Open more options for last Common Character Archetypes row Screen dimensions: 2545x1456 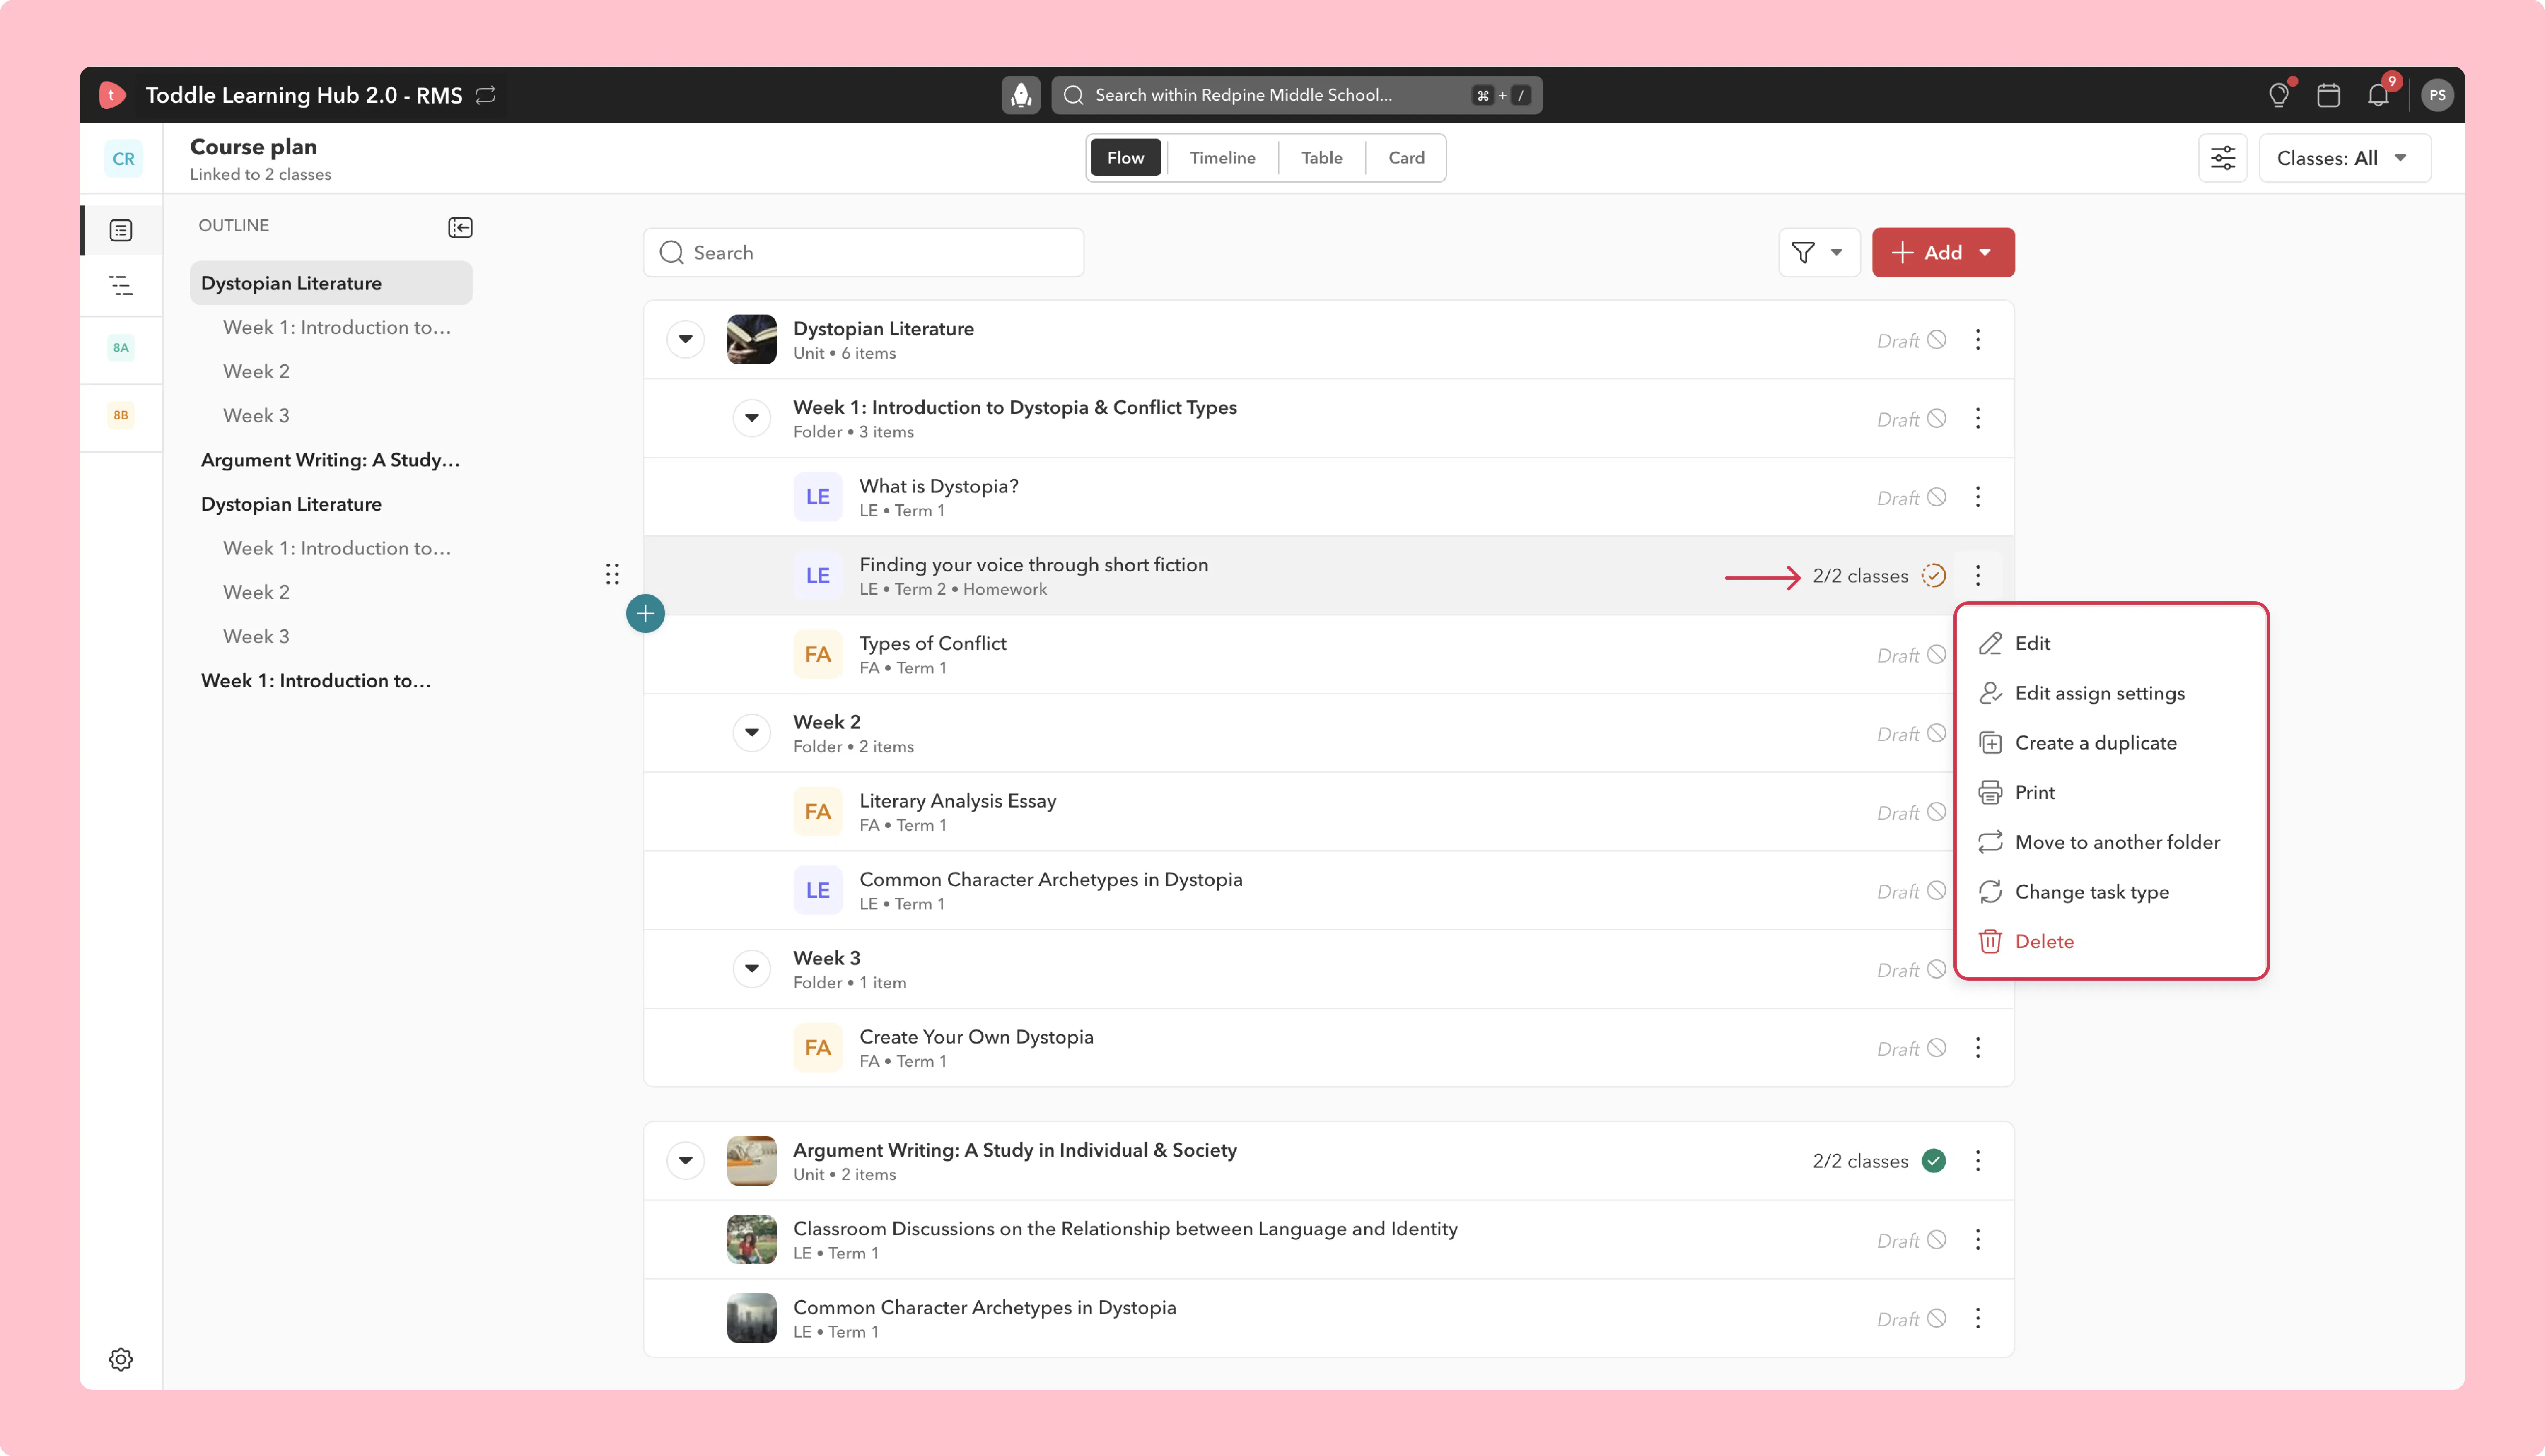(1977, 1319)
